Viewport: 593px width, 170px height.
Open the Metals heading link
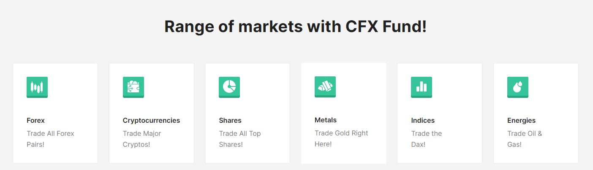pos(326,120)
